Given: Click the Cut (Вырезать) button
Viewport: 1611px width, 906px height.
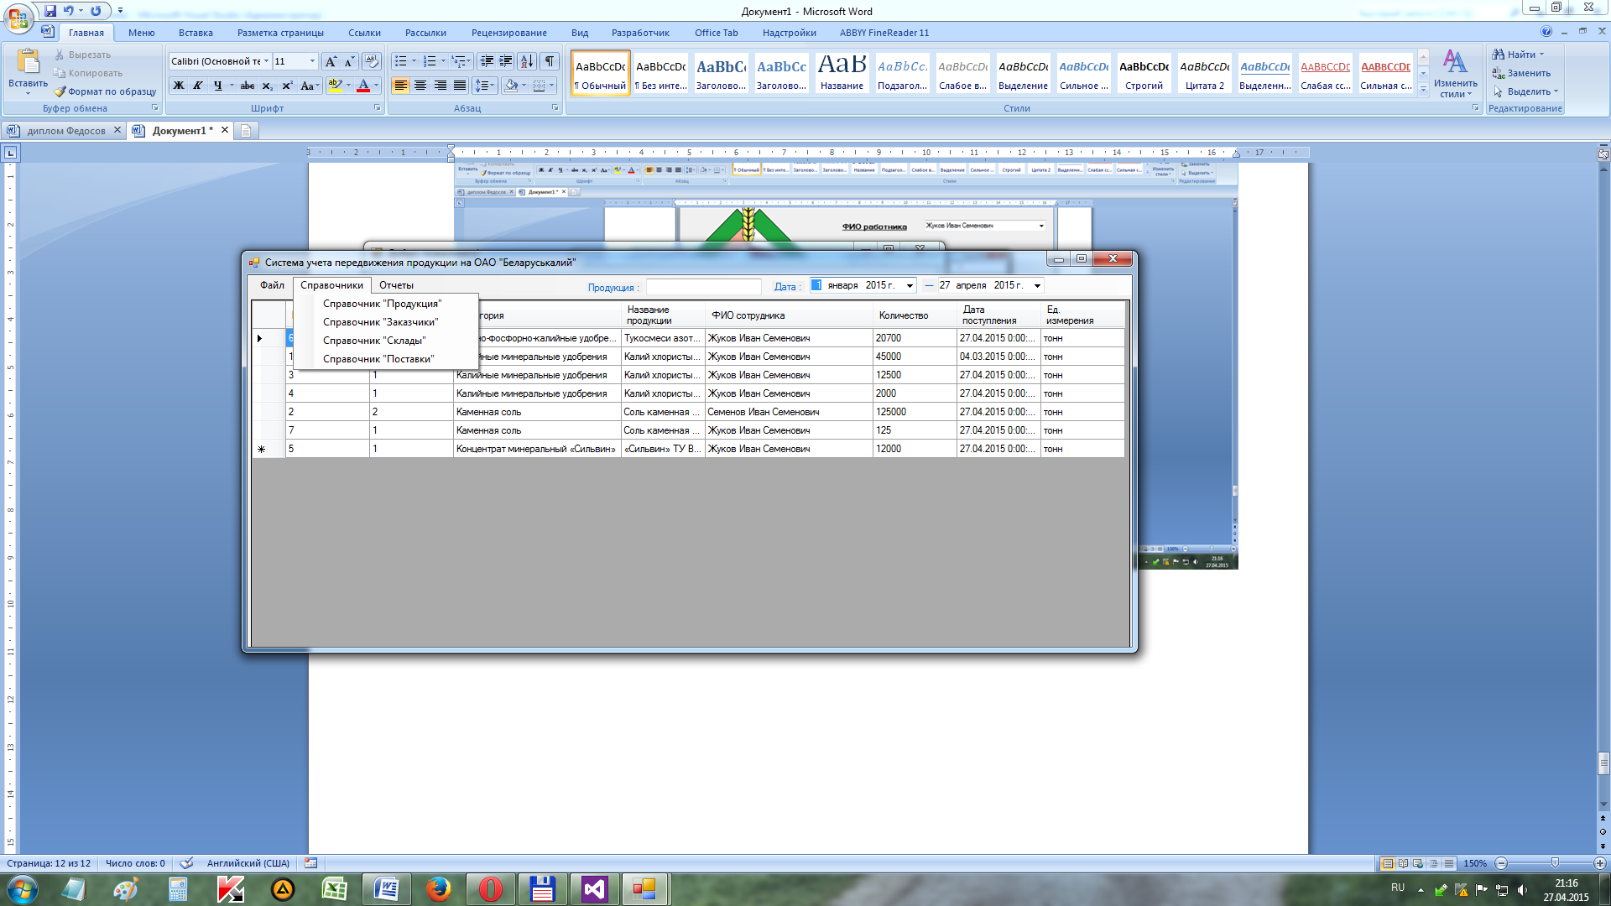Looking at the screenshot, I should pyautogui.click(x=82, y=55).
